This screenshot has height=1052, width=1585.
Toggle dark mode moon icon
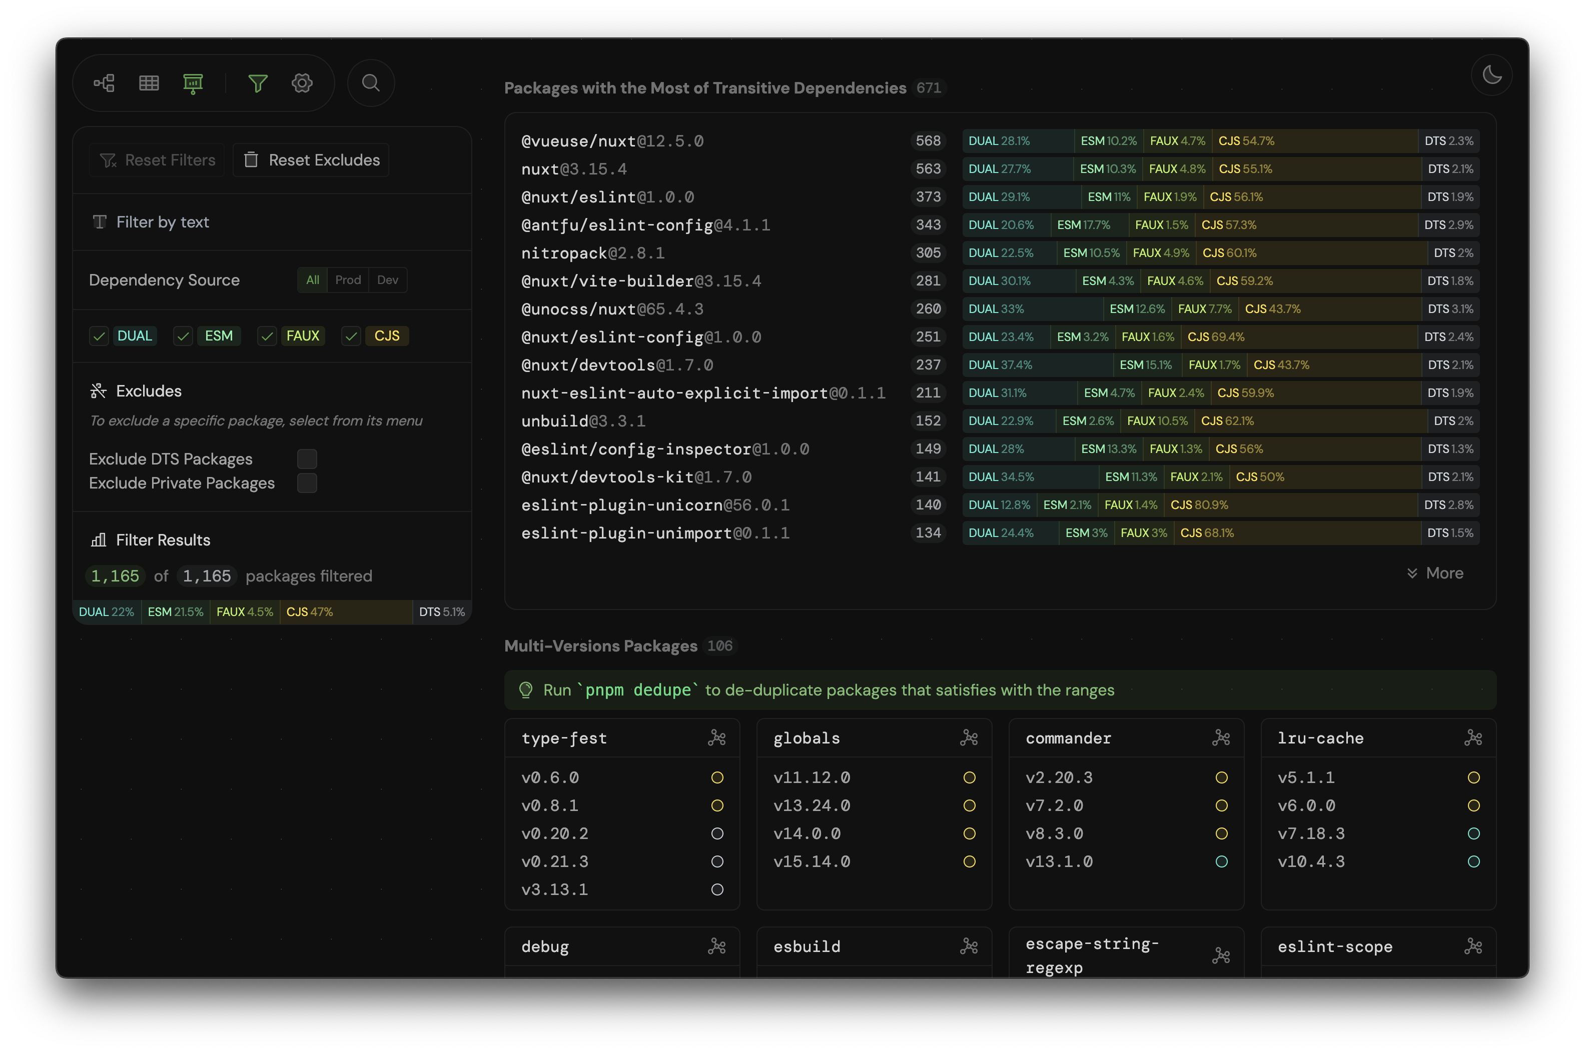click(x=1491, y=75)
